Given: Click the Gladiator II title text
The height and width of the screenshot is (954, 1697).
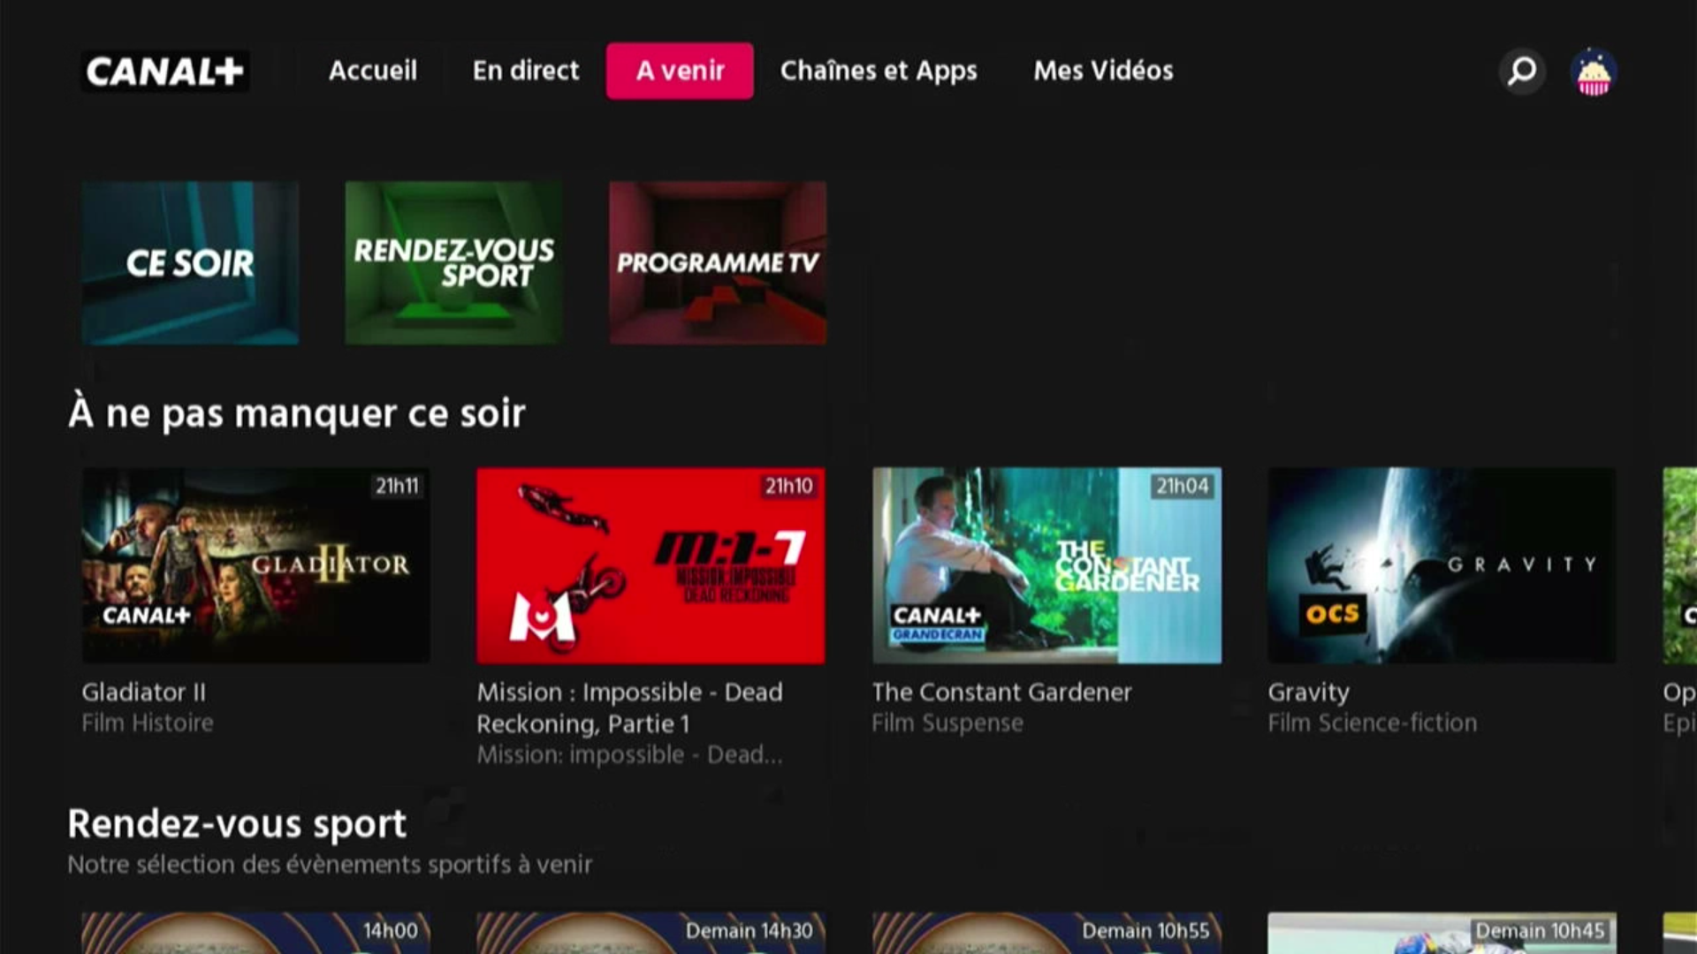Looking at the screenshot, I should [144, 693].
